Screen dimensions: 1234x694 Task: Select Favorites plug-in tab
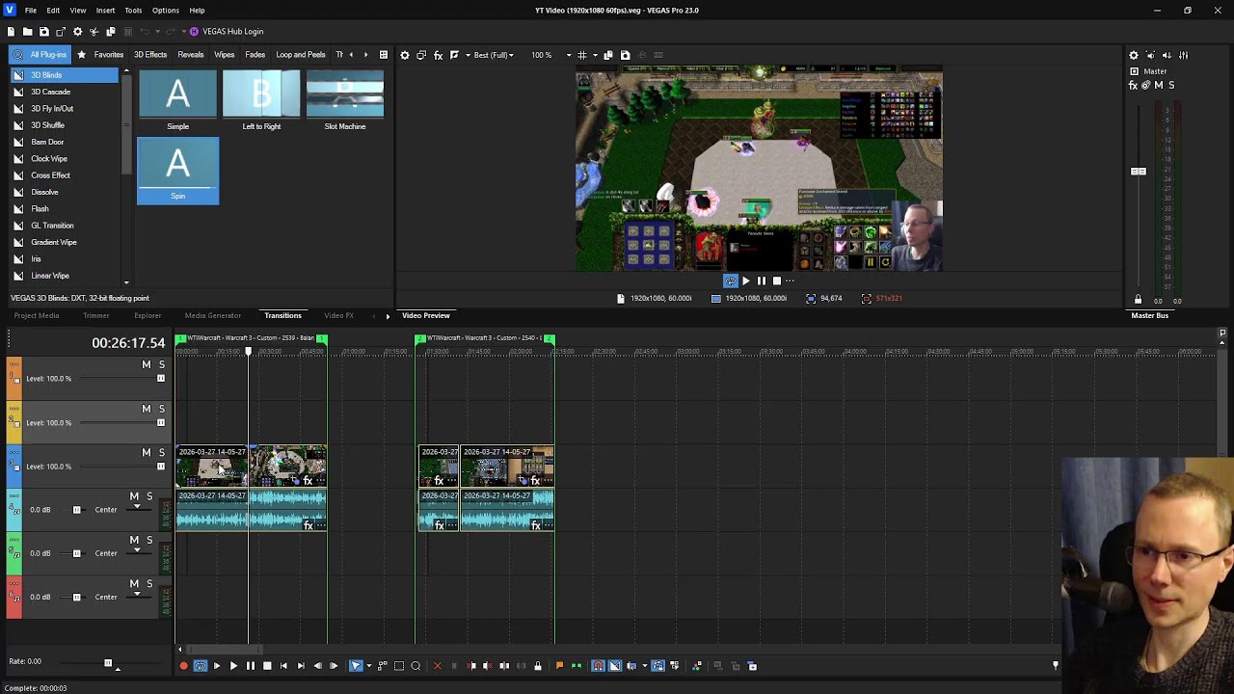(101, 55)
